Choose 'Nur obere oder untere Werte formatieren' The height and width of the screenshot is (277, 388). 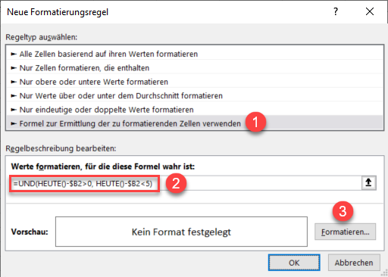click(195, 82)
